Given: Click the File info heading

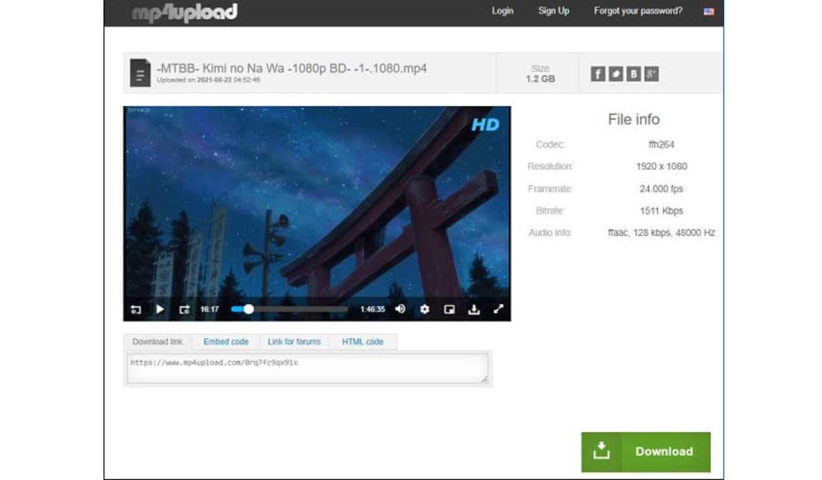Looking at the screenshot, I should (x=633, y=120).
